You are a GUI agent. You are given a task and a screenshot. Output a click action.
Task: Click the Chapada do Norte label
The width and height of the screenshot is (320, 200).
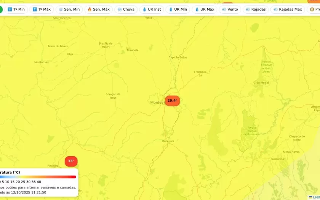pos(297,138)
